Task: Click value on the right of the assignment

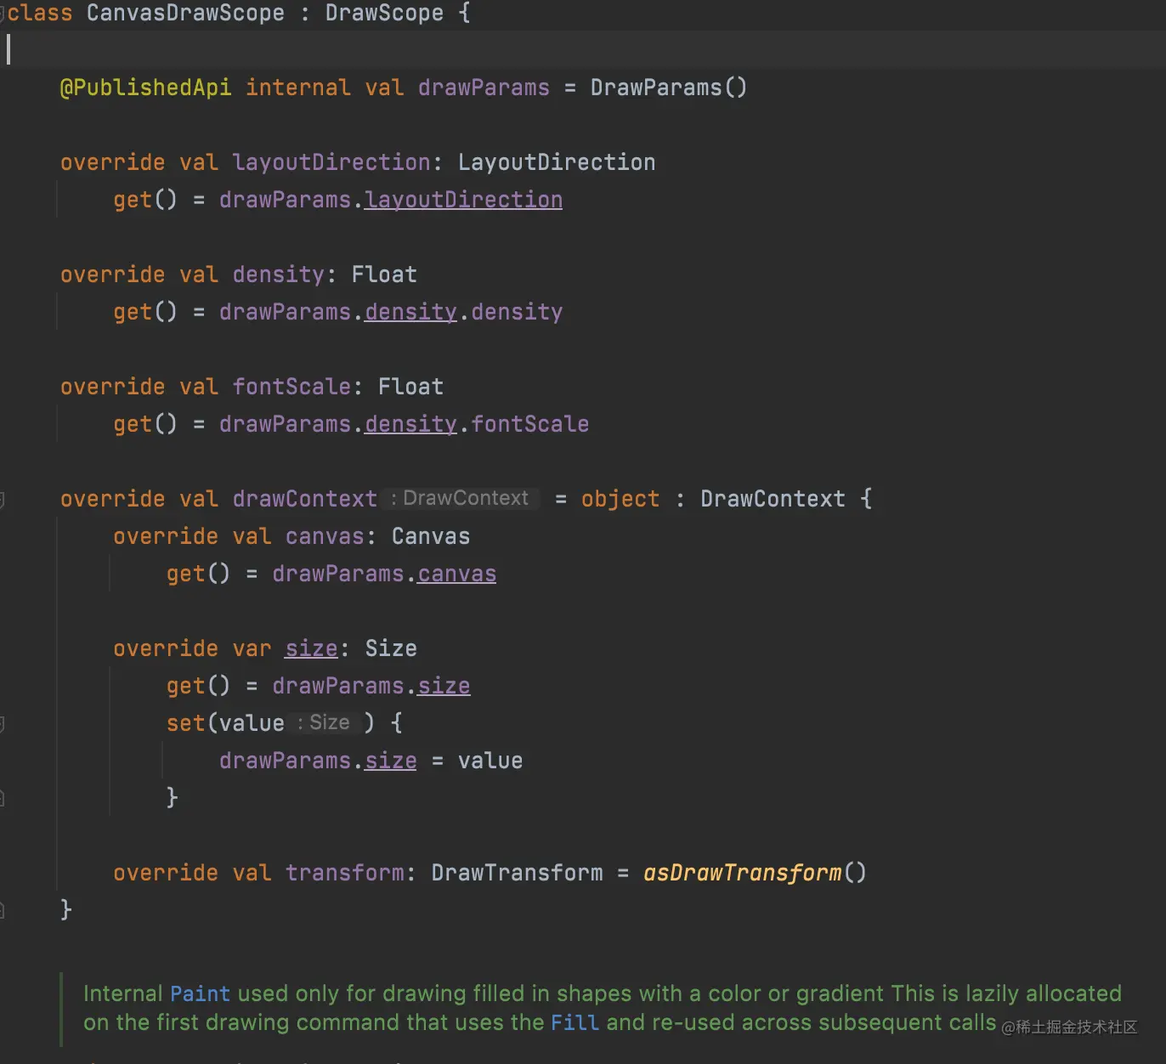Action: coord(490,761)
